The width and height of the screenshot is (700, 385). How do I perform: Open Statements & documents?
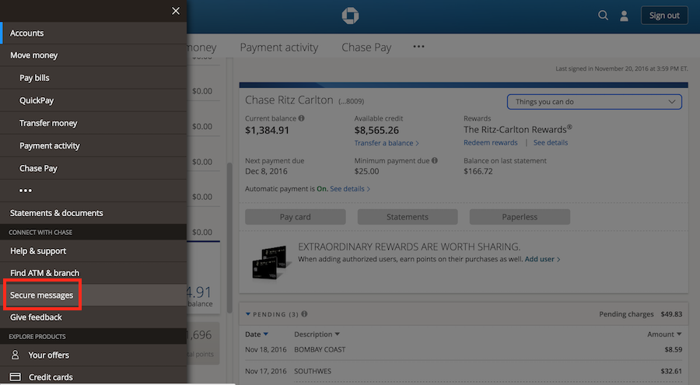point(93,213)
